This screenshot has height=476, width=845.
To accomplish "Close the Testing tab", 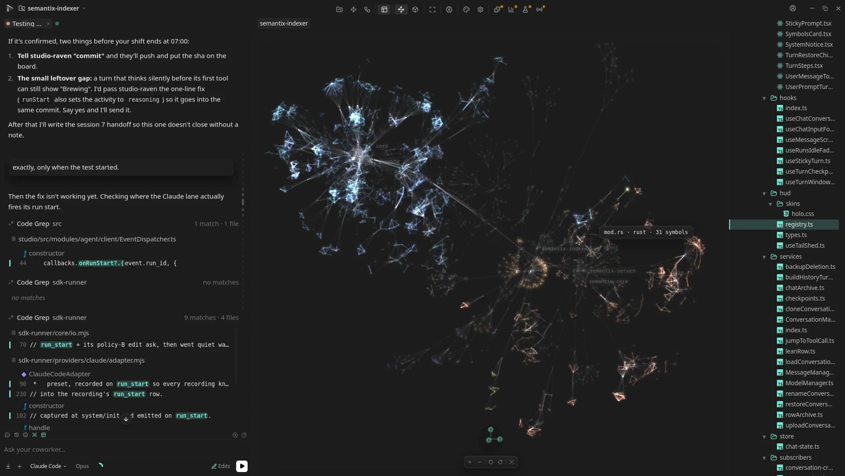I will click(48, 24).
